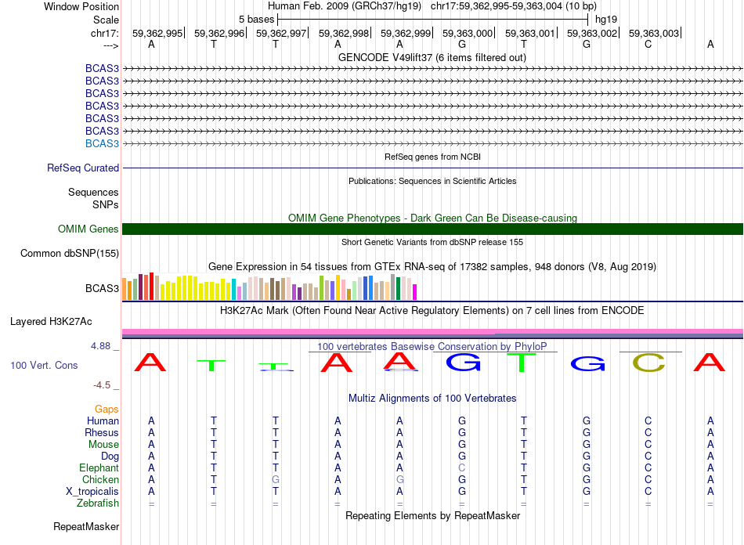Click the OMIM Gene Phenotypes track title
This screenshot has height=545, width=744.
[432, 218]
